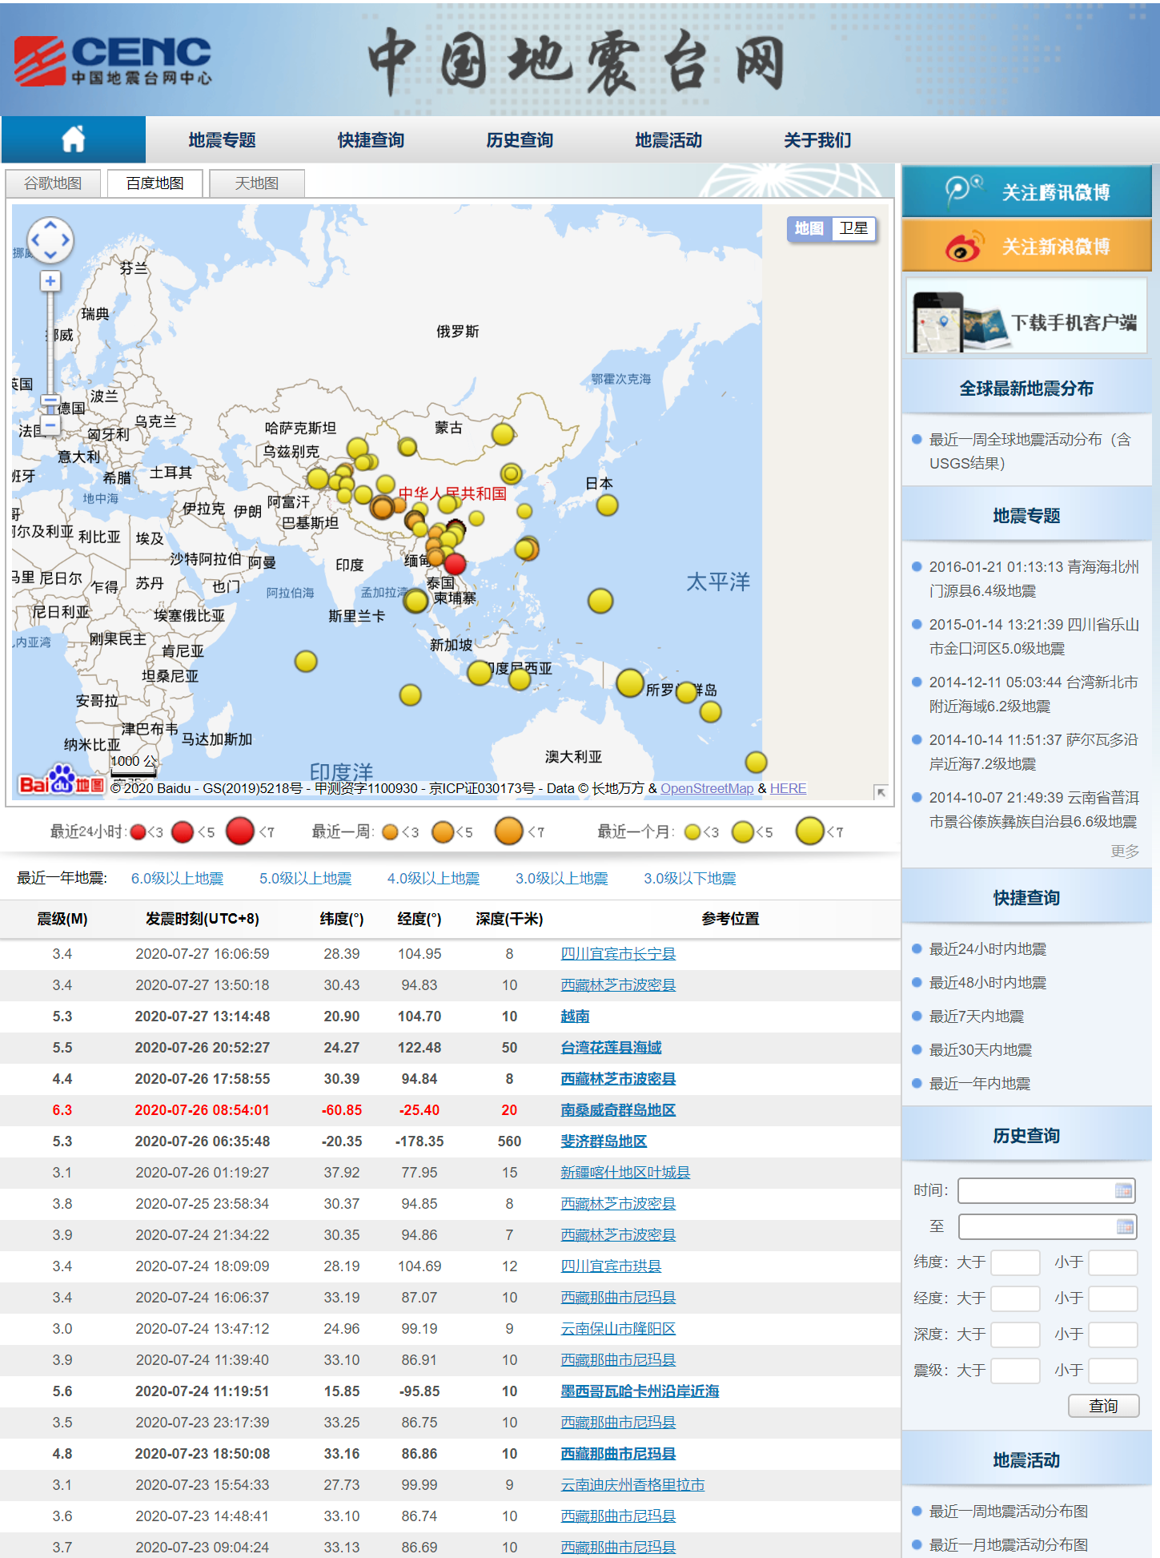Screen dimensions: 1160x1558
Task: Collapse the map overview corner arrow
Action: pyautogui.click(x=881, y=791)
